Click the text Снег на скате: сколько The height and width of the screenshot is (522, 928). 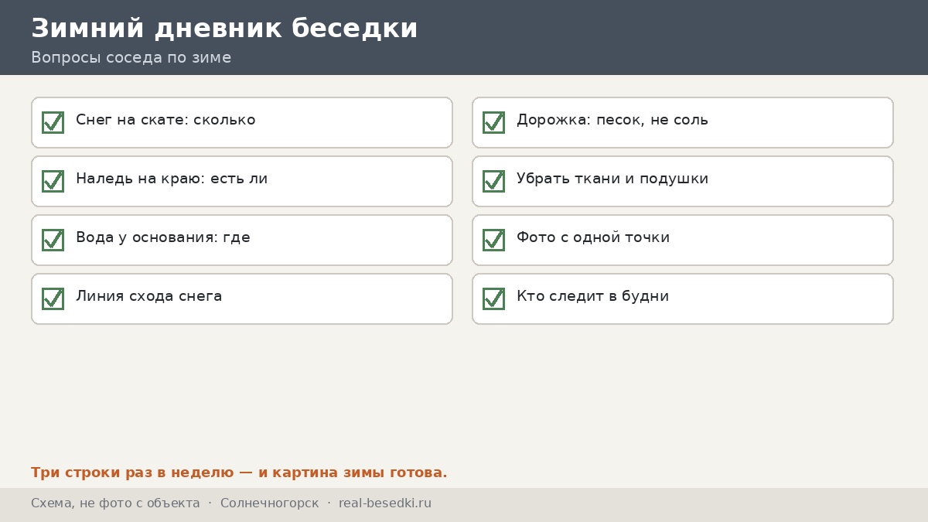[x=165, y=120]
